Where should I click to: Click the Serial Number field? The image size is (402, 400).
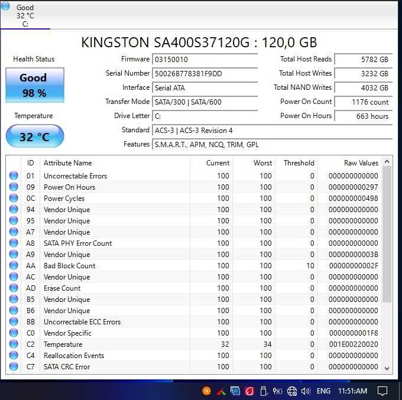(205, 74)
